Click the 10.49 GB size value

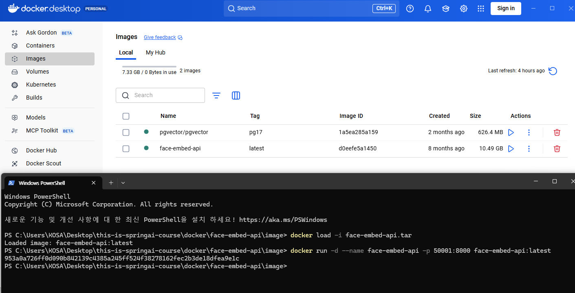click(491, 149)
